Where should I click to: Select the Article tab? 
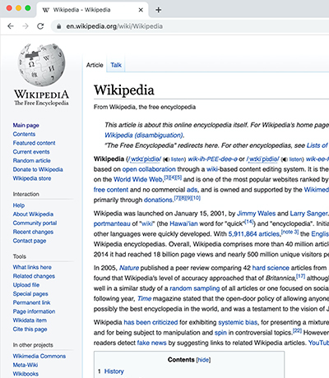(95, 65)
